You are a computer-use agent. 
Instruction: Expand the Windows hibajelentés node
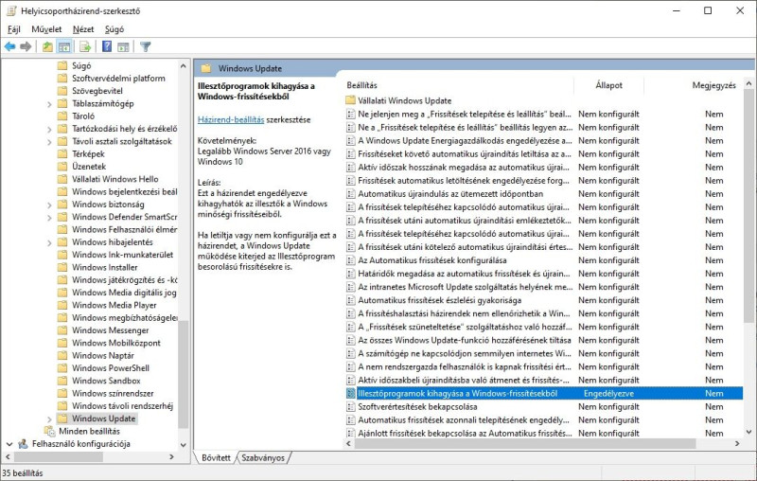[49, 242]
